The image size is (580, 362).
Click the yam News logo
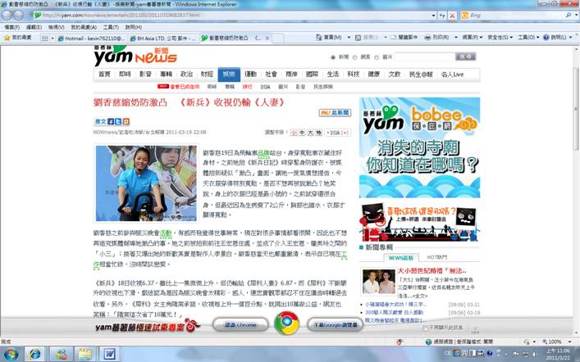pyautogui.click(x=135, y=57)
